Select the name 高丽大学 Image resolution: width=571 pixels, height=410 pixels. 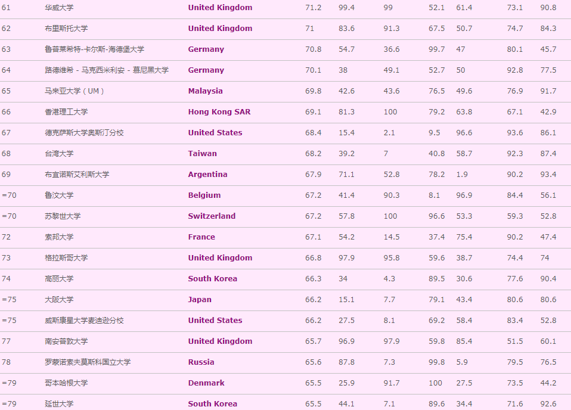click(59, 278)
